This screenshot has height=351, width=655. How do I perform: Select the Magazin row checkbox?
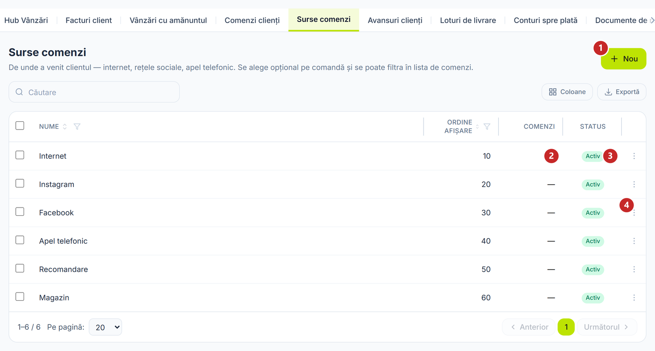20,296
